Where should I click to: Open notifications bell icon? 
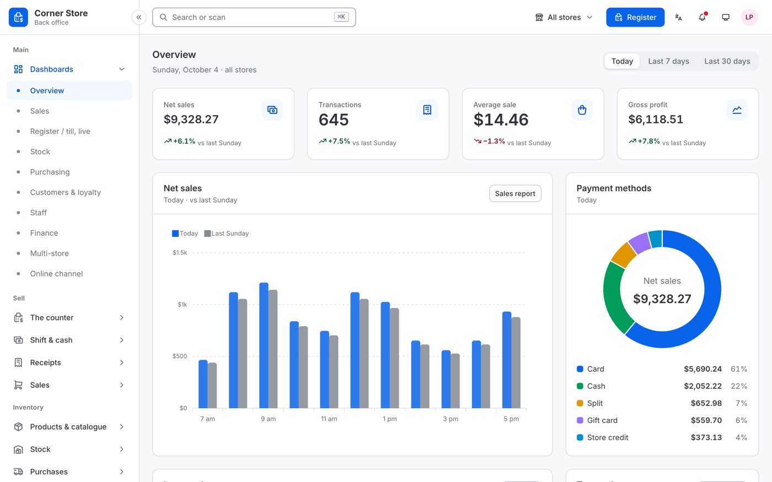(x=702, y=17)
